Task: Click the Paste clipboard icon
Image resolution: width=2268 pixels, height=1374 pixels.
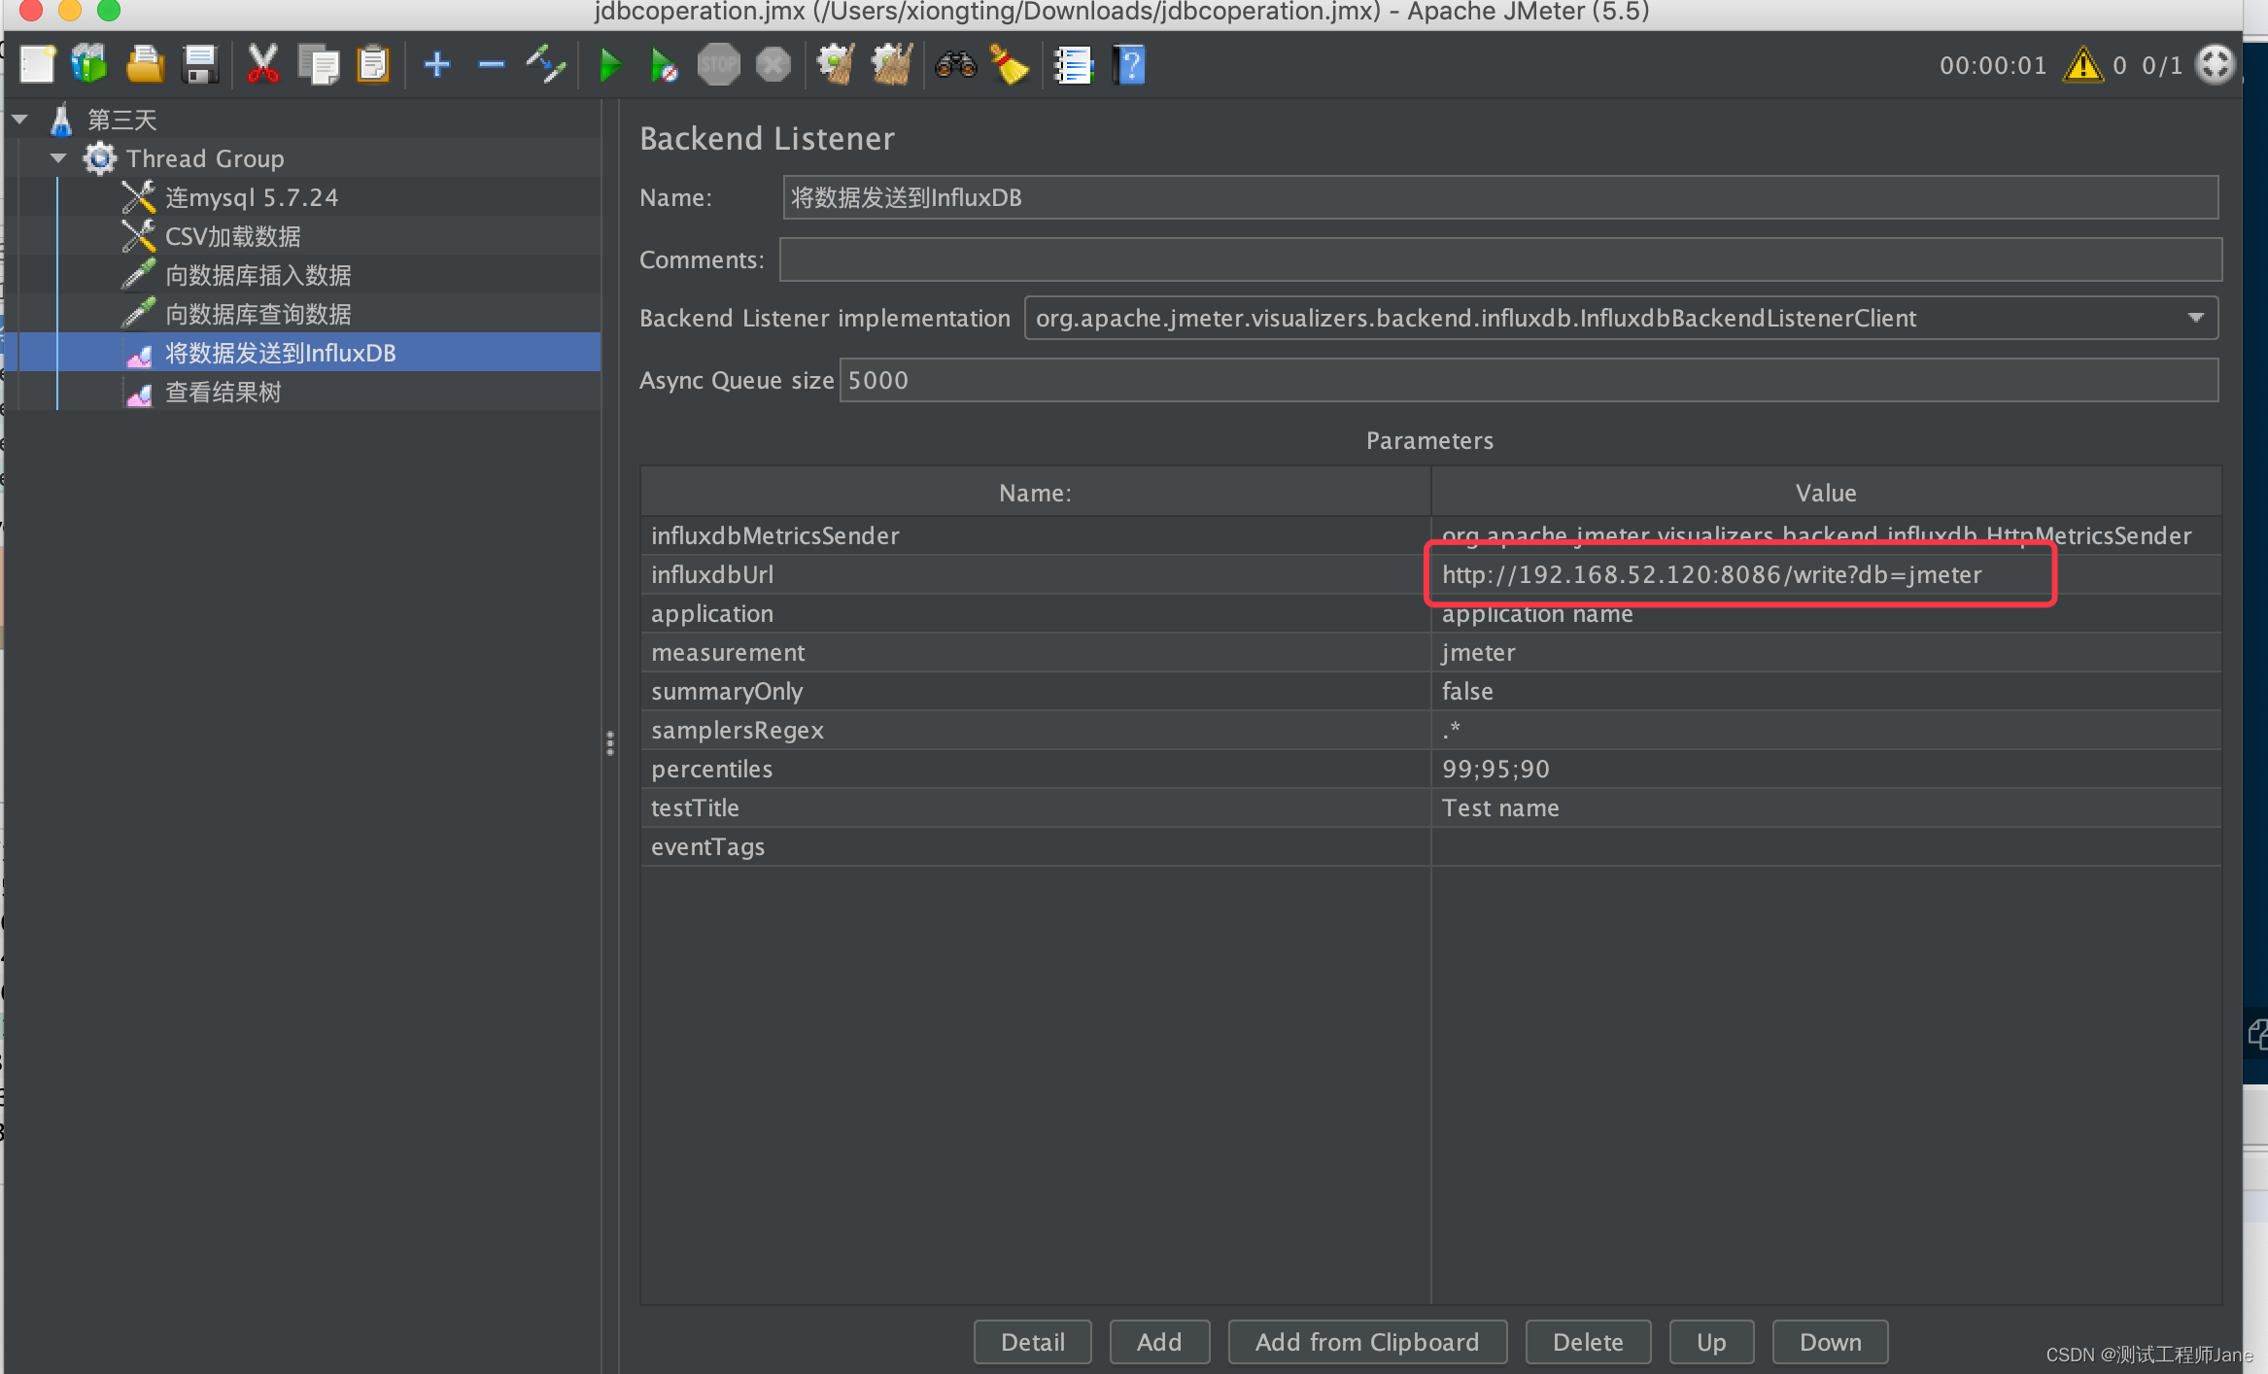Action: tap(372, 65)
